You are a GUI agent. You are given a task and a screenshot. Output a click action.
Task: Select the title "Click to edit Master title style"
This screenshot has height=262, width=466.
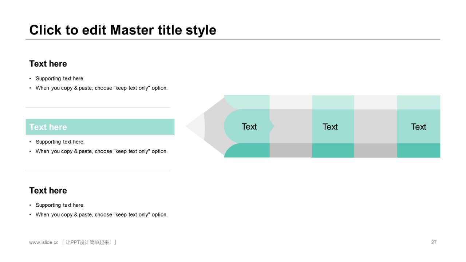click(123, 30)
